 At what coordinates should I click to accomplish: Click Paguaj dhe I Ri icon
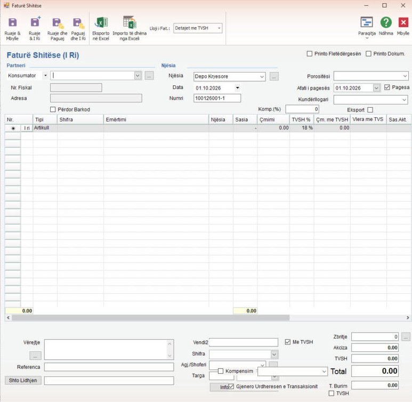coord(78,23)
